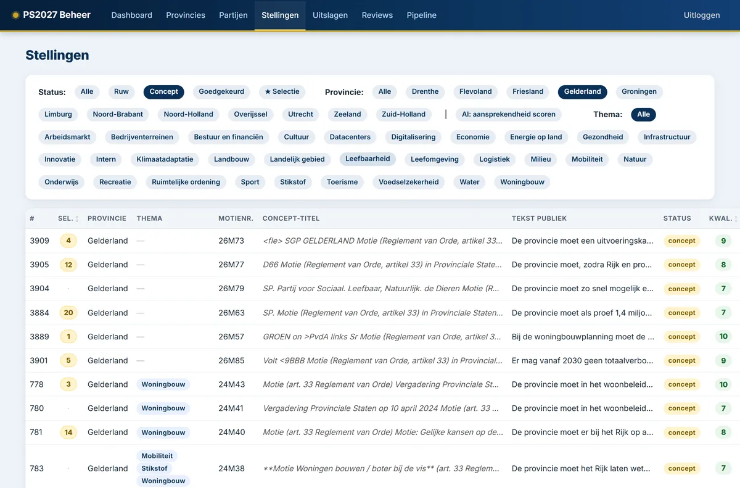Open the Uitslagen tab
The height and width of the screenshot is (488, 740).
pos(330,15)
